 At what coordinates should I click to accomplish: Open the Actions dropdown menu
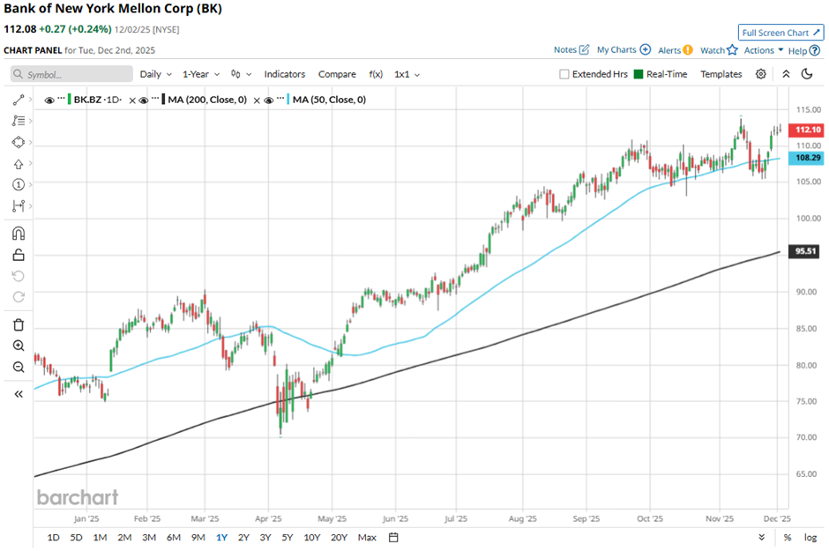tap(763, 50)
